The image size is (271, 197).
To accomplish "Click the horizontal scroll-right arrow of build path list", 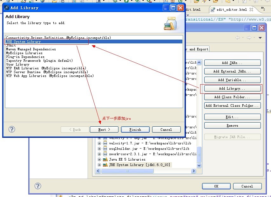I will tap(193, 171).
